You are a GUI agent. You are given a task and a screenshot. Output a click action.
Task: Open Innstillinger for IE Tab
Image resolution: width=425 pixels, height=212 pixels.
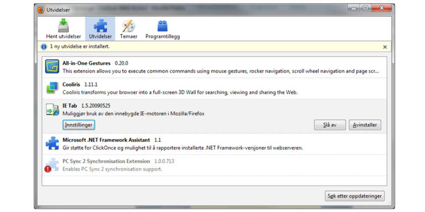(x=79, y=125)
